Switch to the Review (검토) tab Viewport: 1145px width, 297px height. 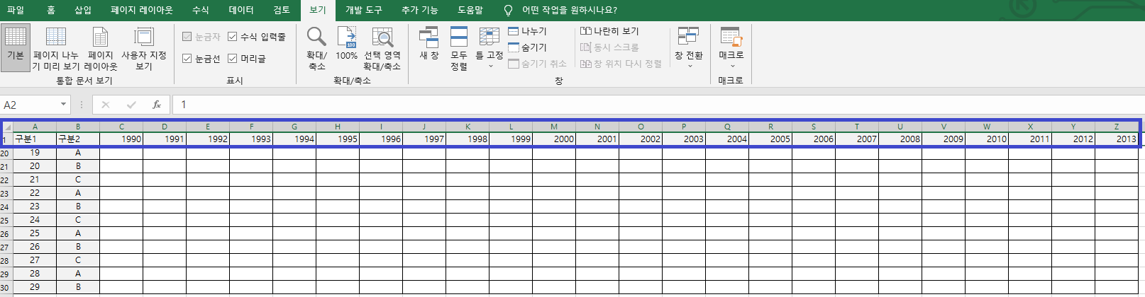click(282, 10)
